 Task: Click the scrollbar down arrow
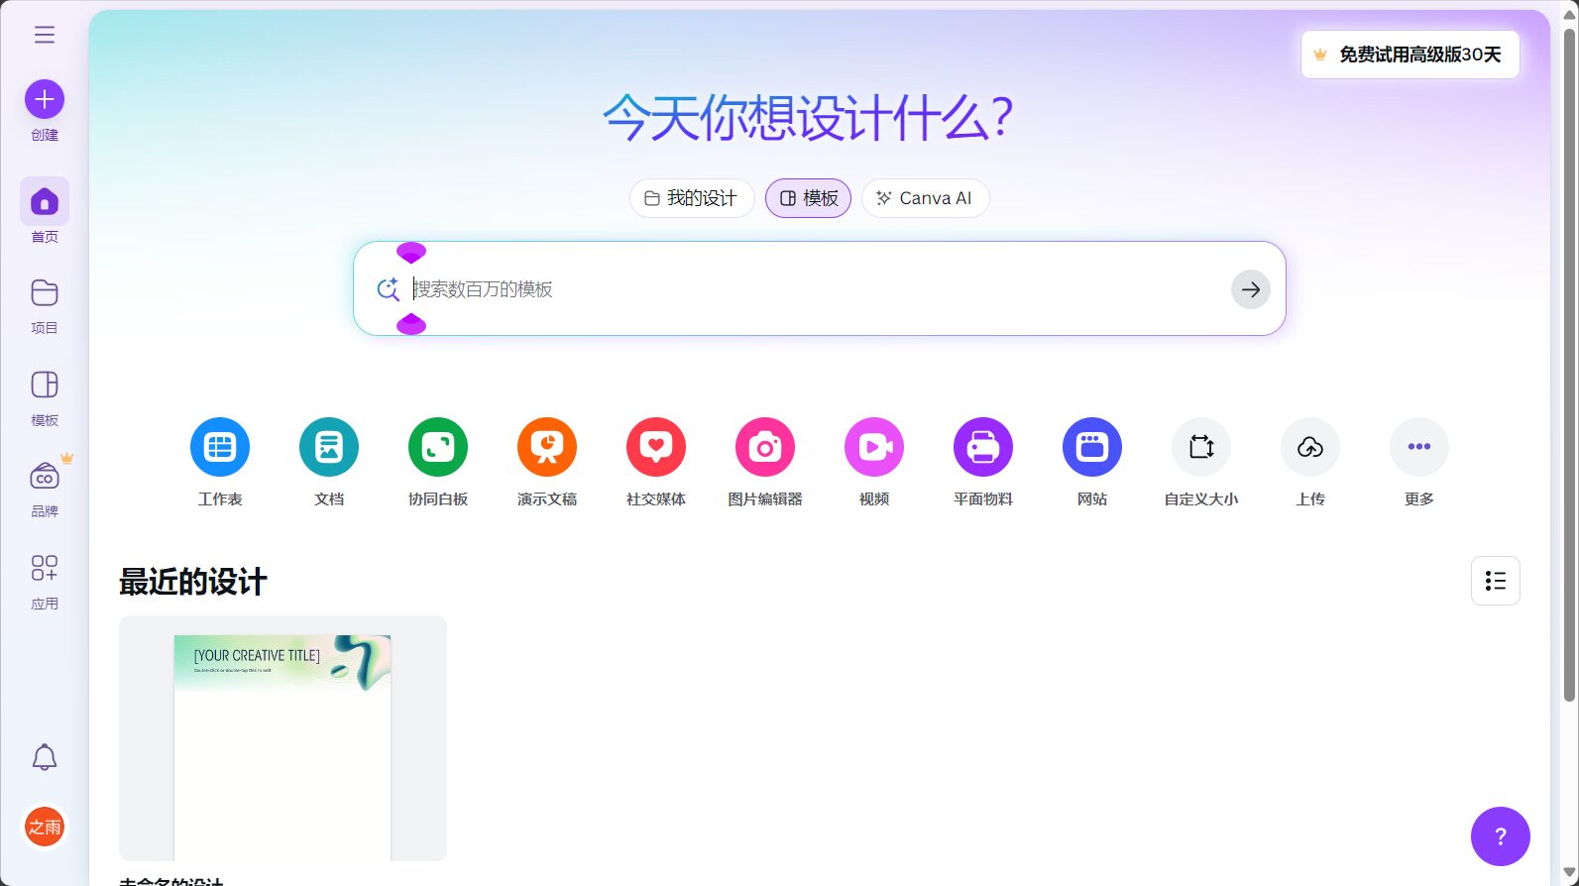pyautogui.click(x=1569, y=874)
